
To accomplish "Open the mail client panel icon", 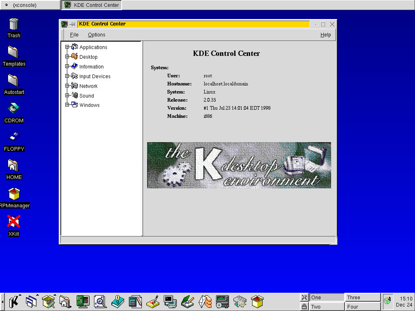I will (x=205, y=302).
